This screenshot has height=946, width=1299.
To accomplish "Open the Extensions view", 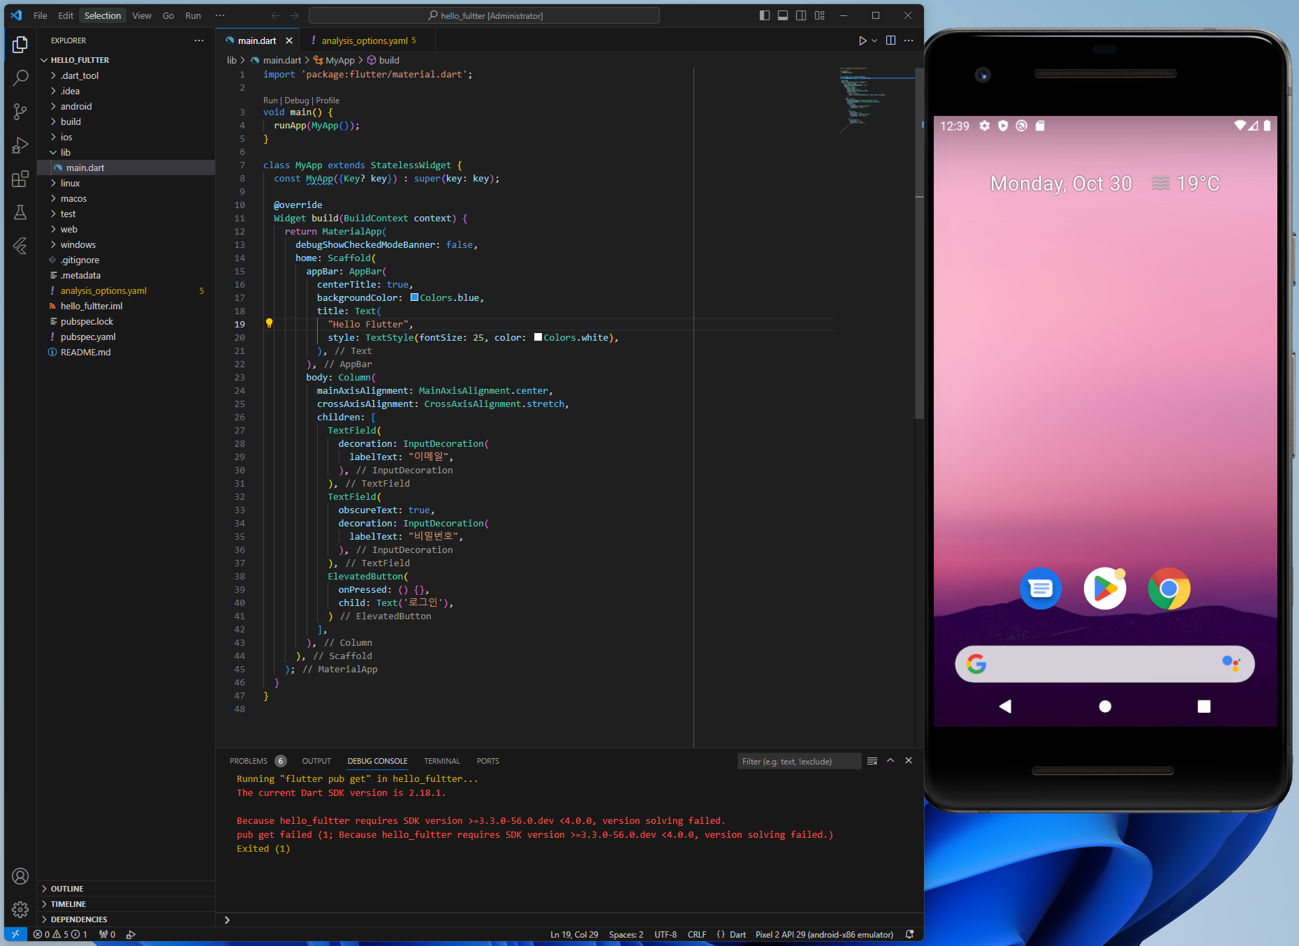I will 20,179.
